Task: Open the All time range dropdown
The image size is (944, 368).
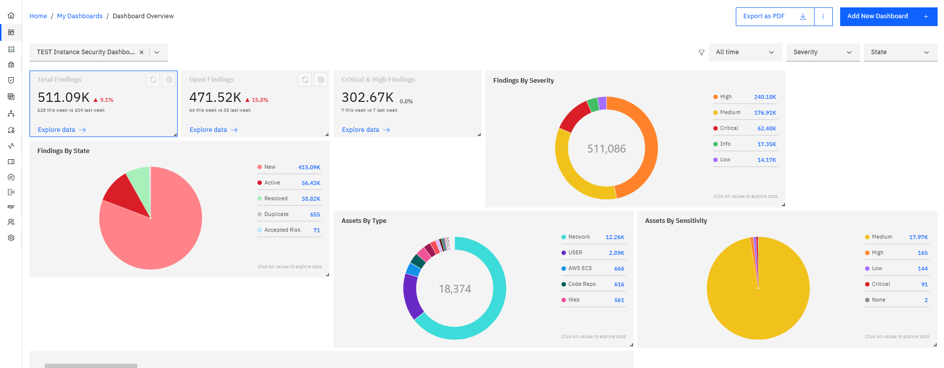Action: click(x=745, y=52)
